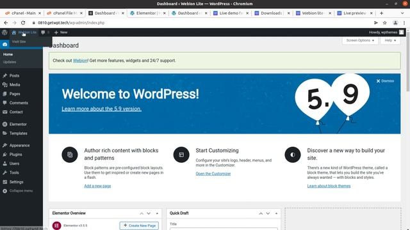Click the Elementor logo in overview widget
Image resolution: width=410 pixels, height=230 pixels.
[x=56, y=226]
